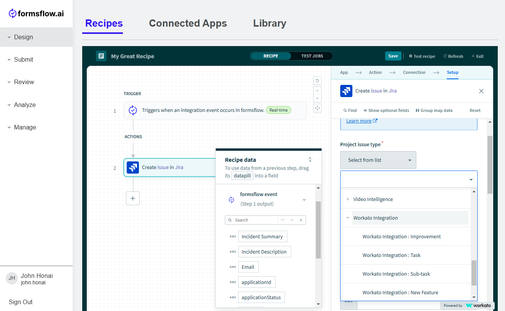
Task: Switch to the TEST JOBS view
Action: [312, 56]
